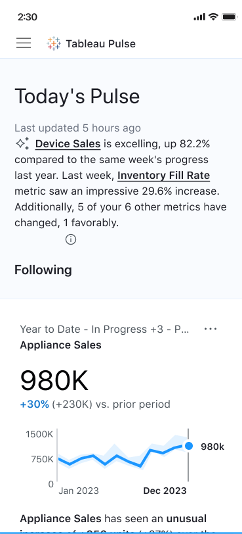The height and width of the screenshot is (534, 242).
Task: Tap the battery status icon
Action: tap(229, 16)
